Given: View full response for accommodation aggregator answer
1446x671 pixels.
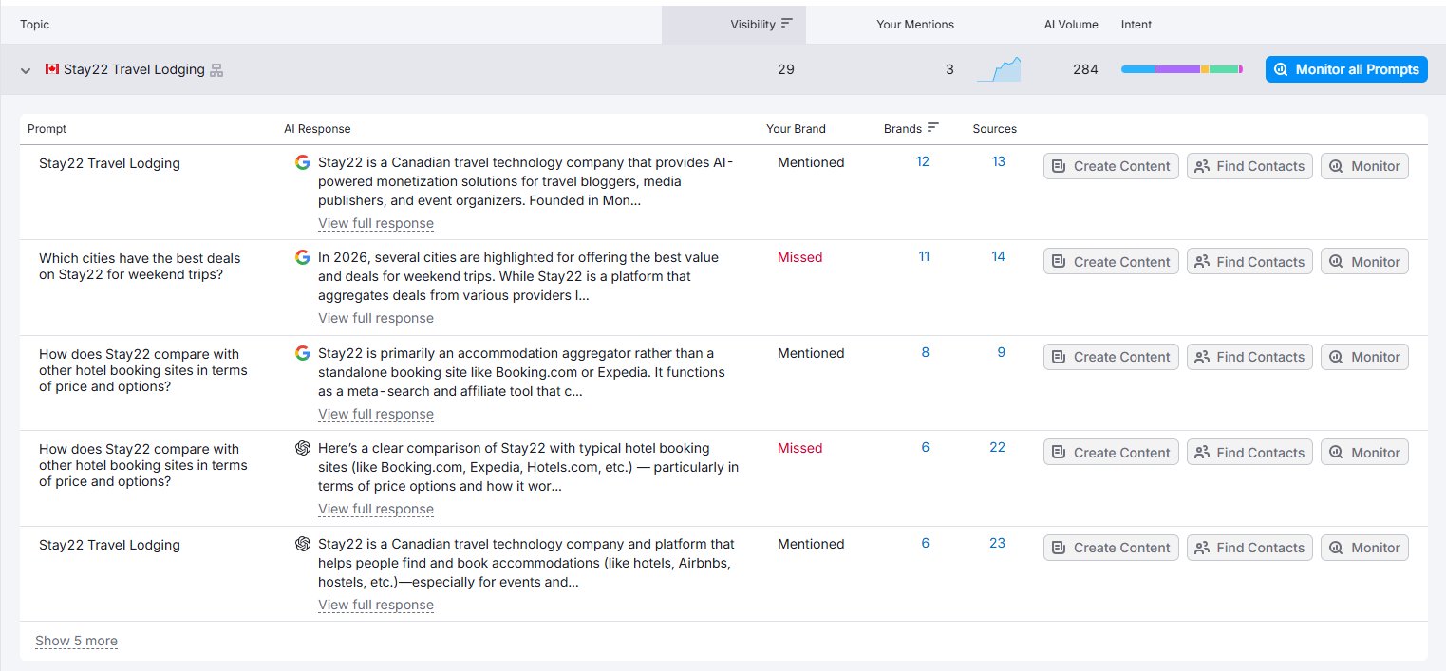Looking at the screenshot, I should tap(376, 414).
